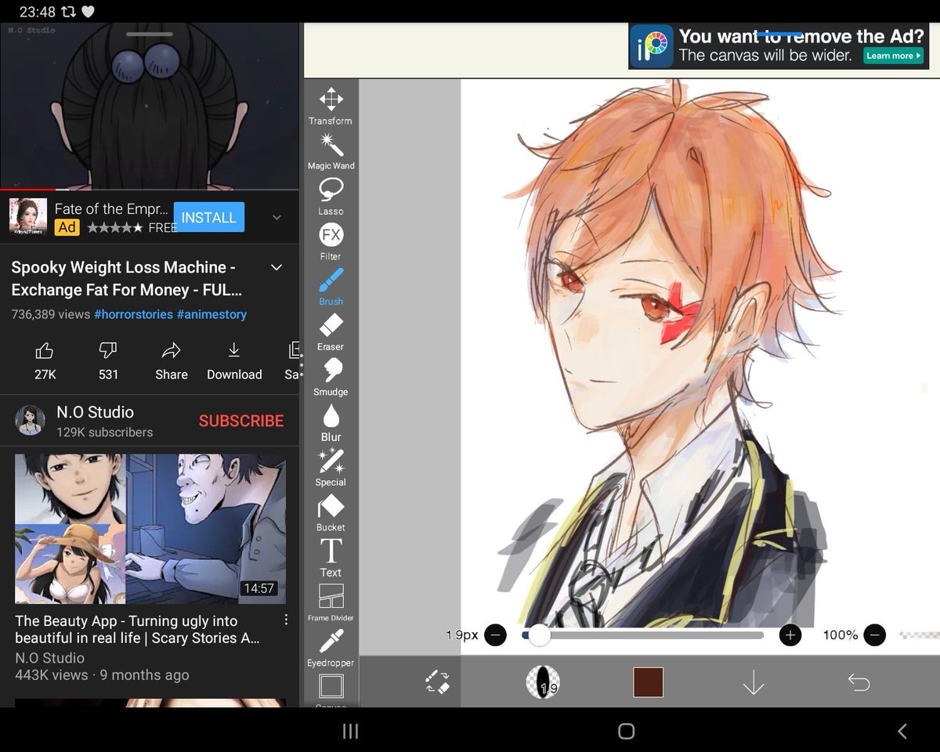Open more options for Beauty App video

click(x=286, y=620)
